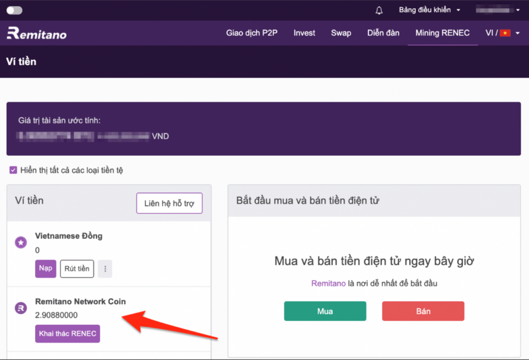
Task: Click the Khai thác RENEC button
Action: (x=68, y=334)
